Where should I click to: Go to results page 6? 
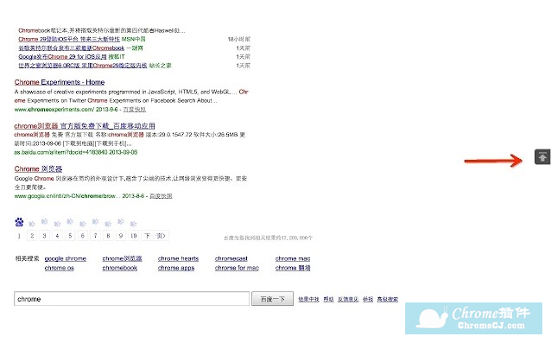(83, 236)
